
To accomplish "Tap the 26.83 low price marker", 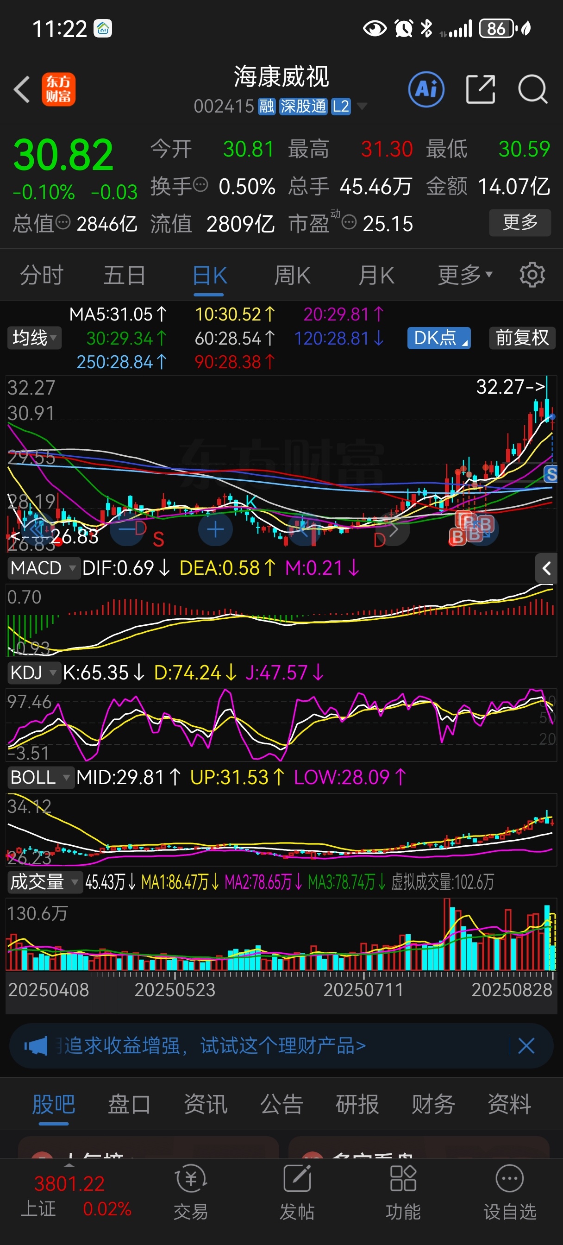I will (54, 536).
